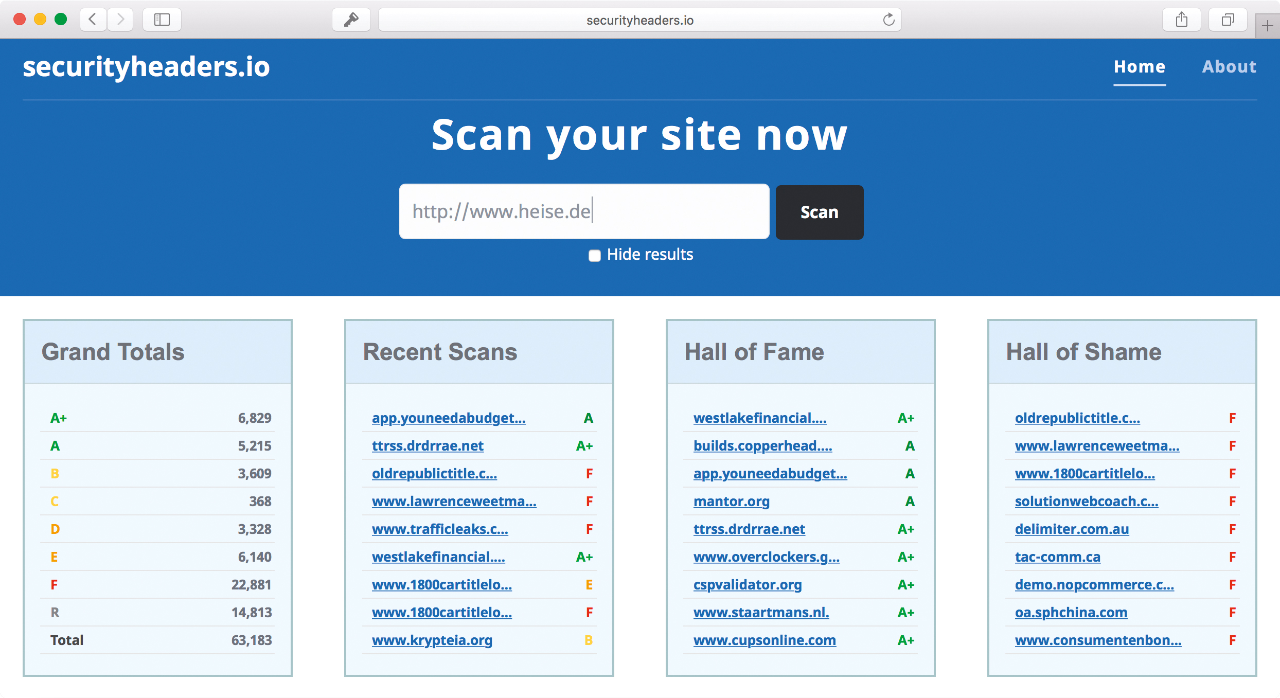The image size is (1280, 698).
Task: Open delimiter.com.au in Hall of Shame
Action: (1072, 529)
